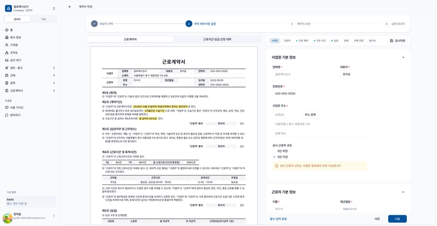Jump to the 근로 계약 section tab
Screen dimensions: 437x226
point(302,41)
